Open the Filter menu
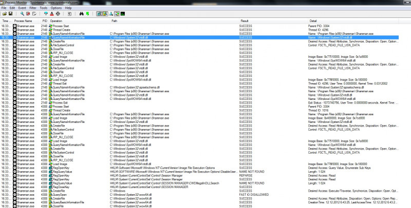The image size is (411, 208). click(33, 8)
